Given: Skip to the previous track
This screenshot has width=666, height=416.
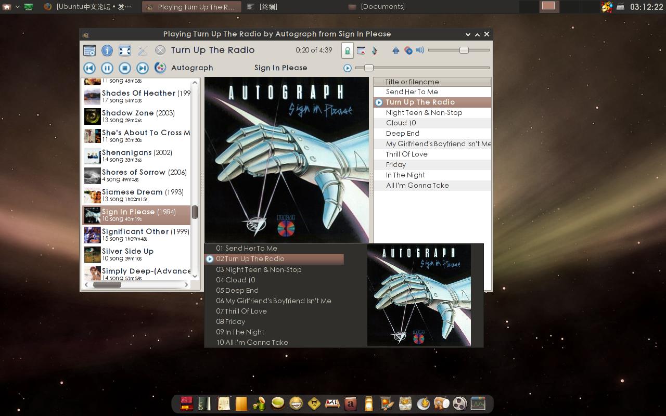Looking at the screenshot, I should [89, 68].
